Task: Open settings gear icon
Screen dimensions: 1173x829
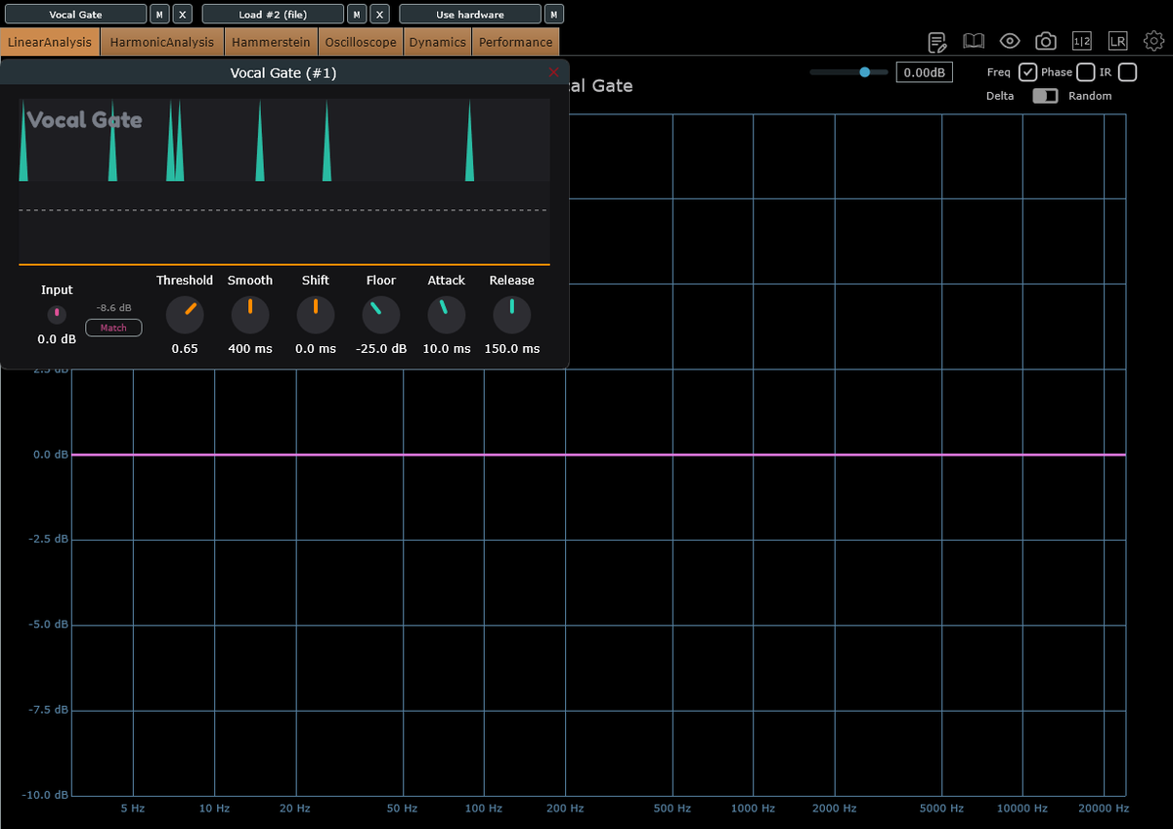Action: [1153, 41]
